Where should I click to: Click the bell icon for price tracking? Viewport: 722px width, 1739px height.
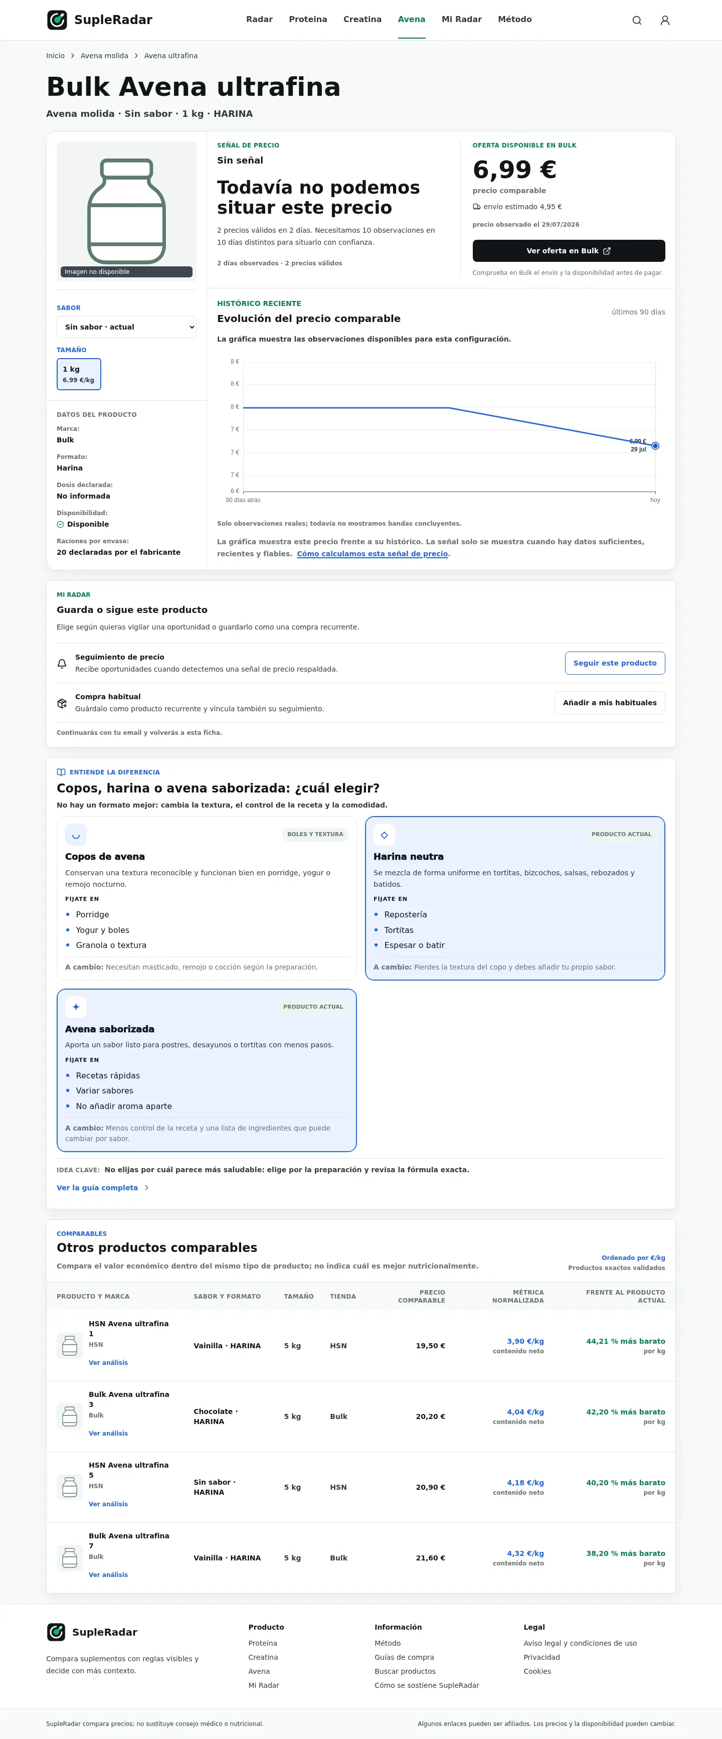click(x=62, y=664)
